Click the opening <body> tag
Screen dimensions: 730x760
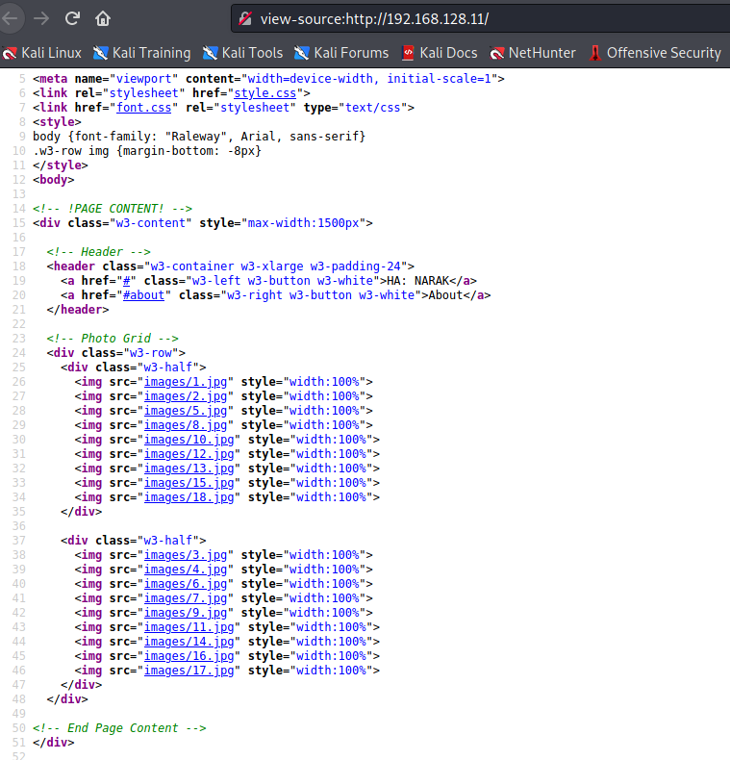tap(54, 180)
